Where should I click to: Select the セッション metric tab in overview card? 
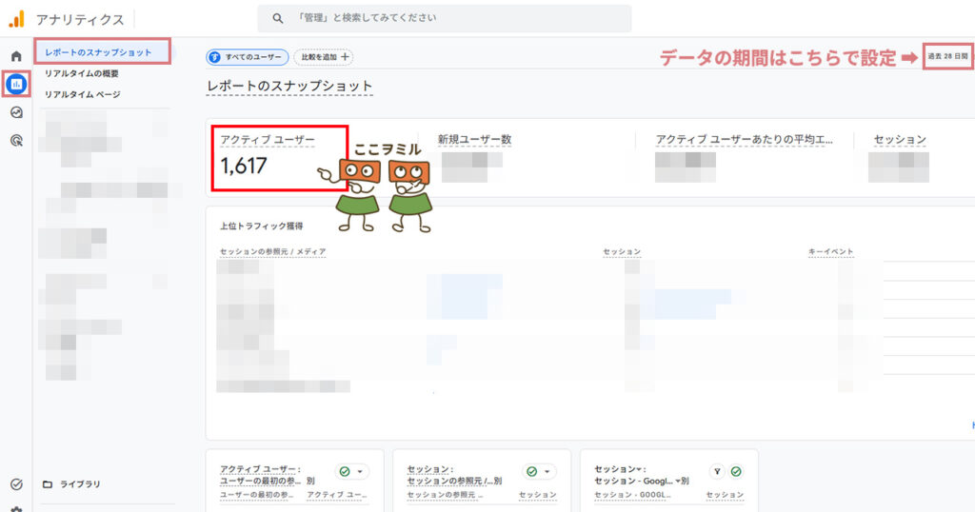click(x=900, y=140)
